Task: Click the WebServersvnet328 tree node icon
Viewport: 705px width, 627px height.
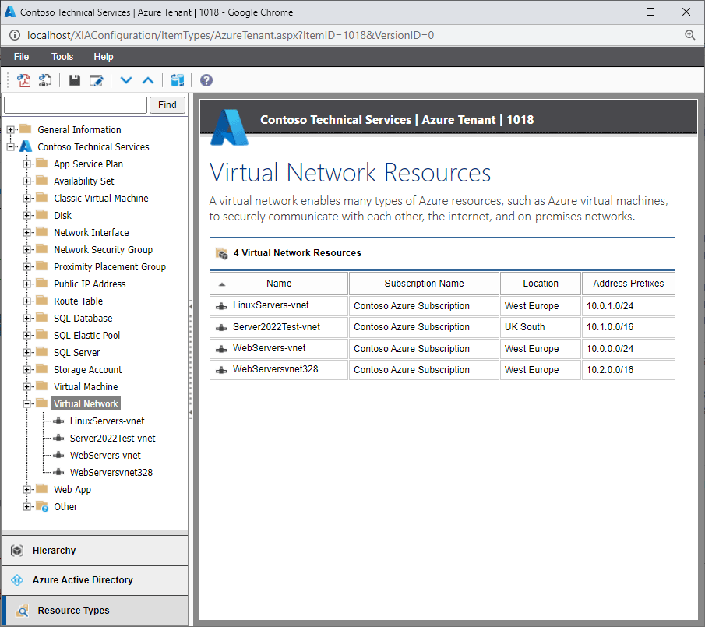Action: [58, 472]
